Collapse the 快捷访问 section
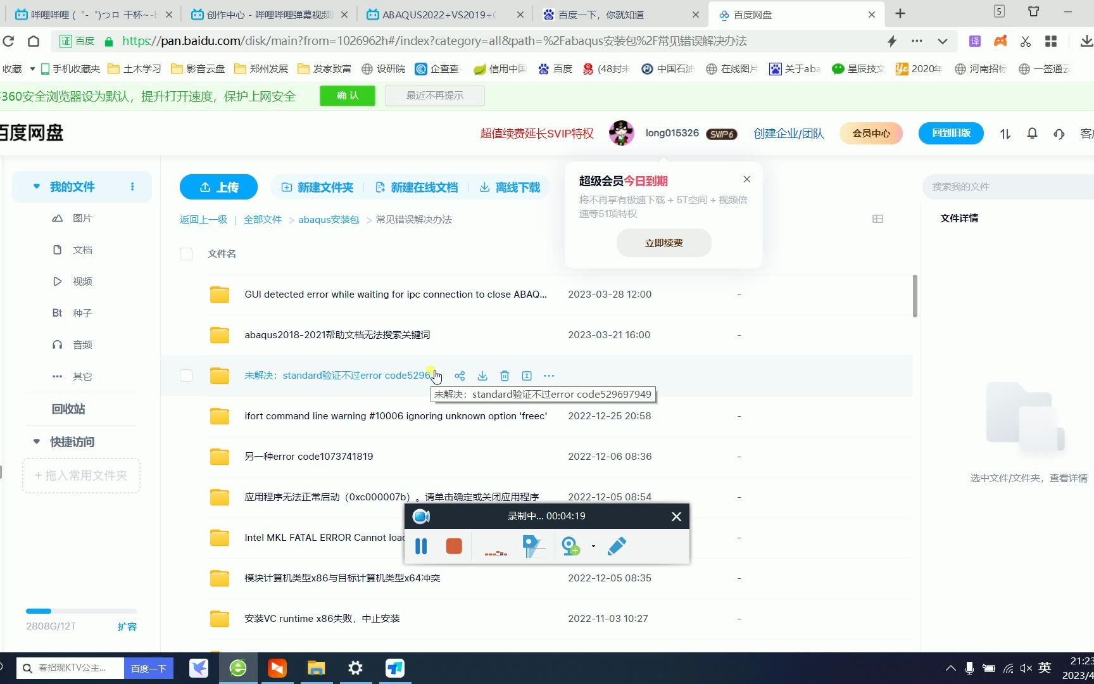1094x684 pixels. (37, 441)
